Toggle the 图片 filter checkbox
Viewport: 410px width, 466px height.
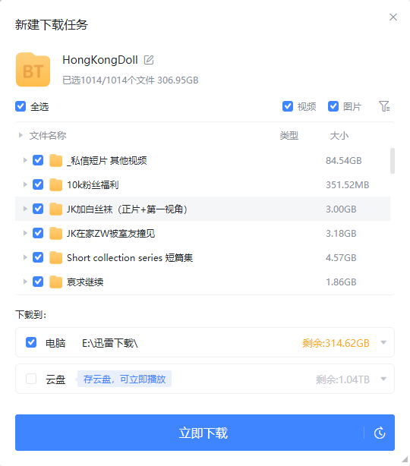click(x=333, y=106)
